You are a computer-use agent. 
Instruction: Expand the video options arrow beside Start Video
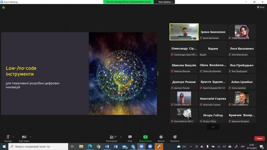click(x=31, y=136)
